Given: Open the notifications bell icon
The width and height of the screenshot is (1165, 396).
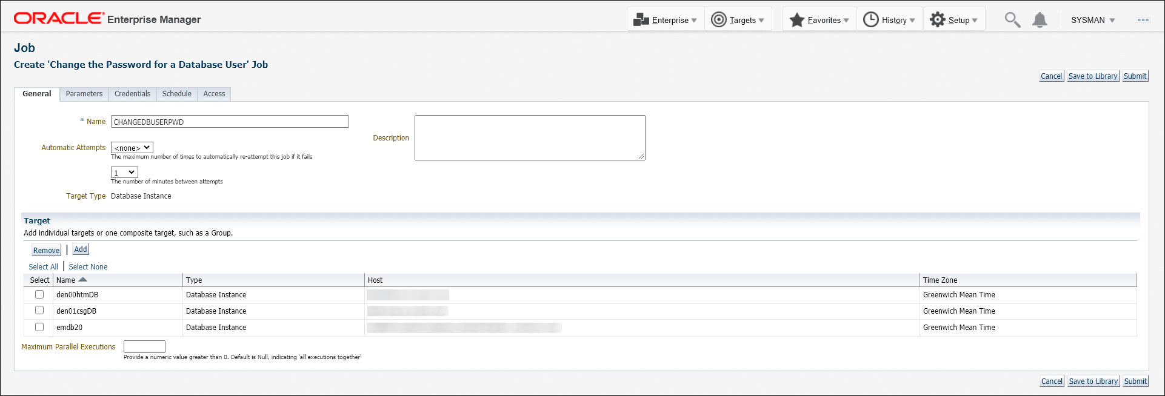Looking at the screenshot, I should (x=1040, y=20).
